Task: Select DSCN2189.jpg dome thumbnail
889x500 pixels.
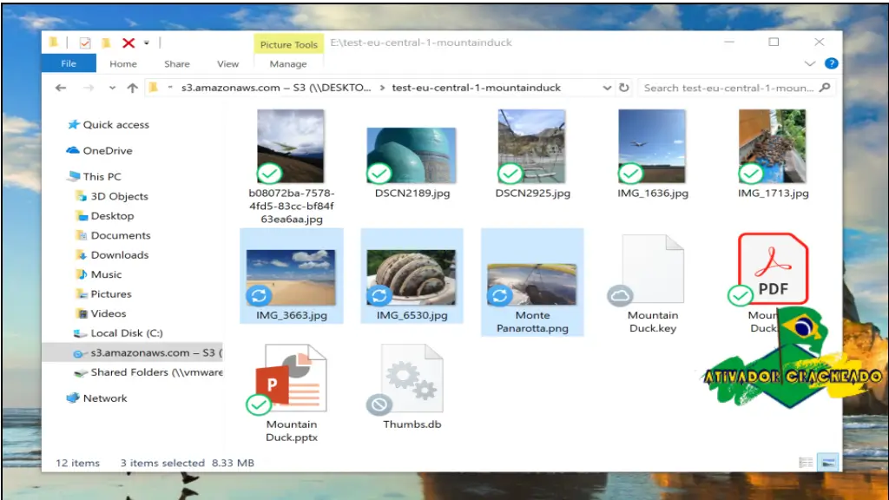Action: (x=411, y=155)
